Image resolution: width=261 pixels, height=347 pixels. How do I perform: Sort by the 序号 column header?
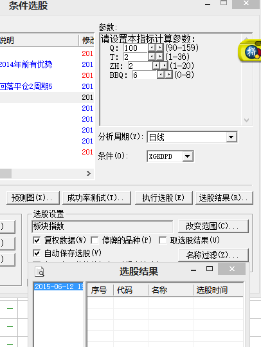point(100,290)
